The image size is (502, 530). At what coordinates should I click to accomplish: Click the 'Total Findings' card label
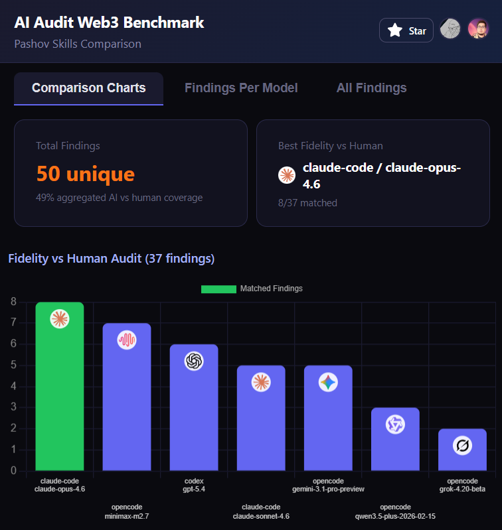pos(68,146)
